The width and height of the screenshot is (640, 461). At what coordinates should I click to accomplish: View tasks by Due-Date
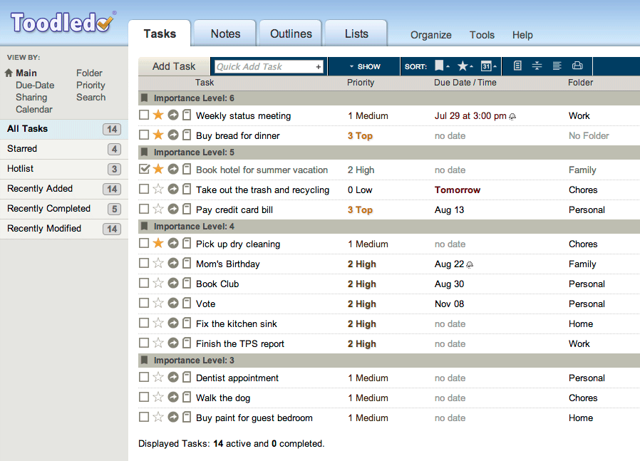(35, 85)
